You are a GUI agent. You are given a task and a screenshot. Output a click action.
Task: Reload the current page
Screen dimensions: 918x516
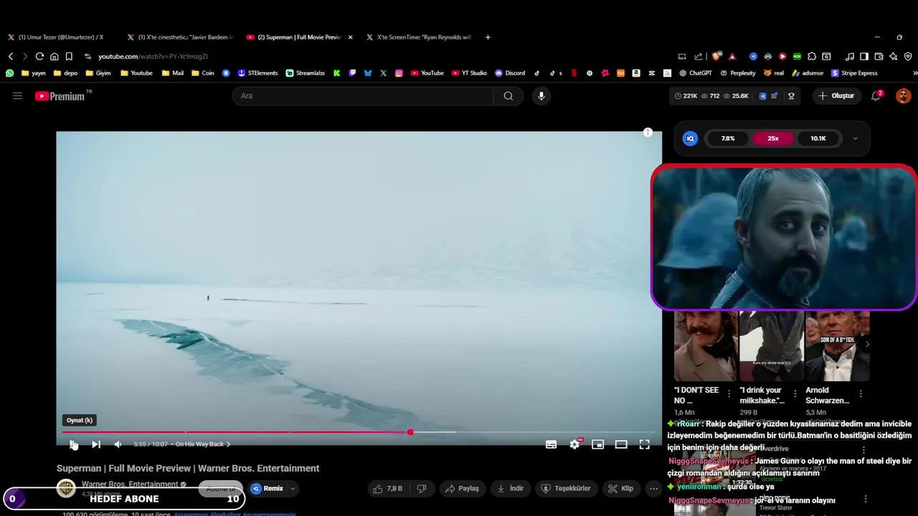[x=39, y=57]
